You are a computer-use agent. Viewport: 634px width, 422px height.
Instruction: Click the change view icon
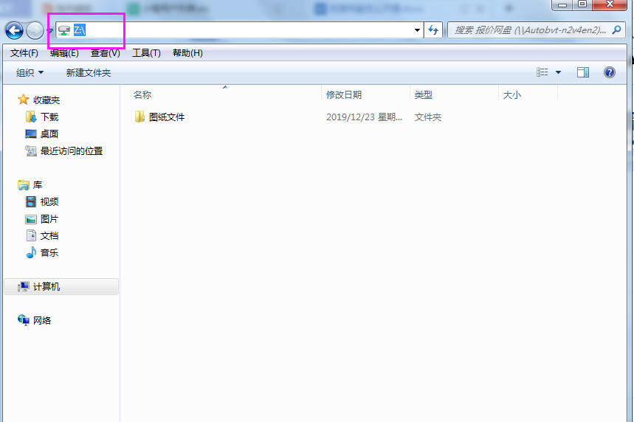[543, 72]
